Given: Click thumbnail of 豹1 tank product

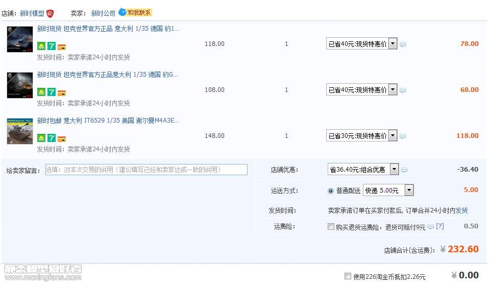Looking at the screenshot, I should click(x=19, y=39).
